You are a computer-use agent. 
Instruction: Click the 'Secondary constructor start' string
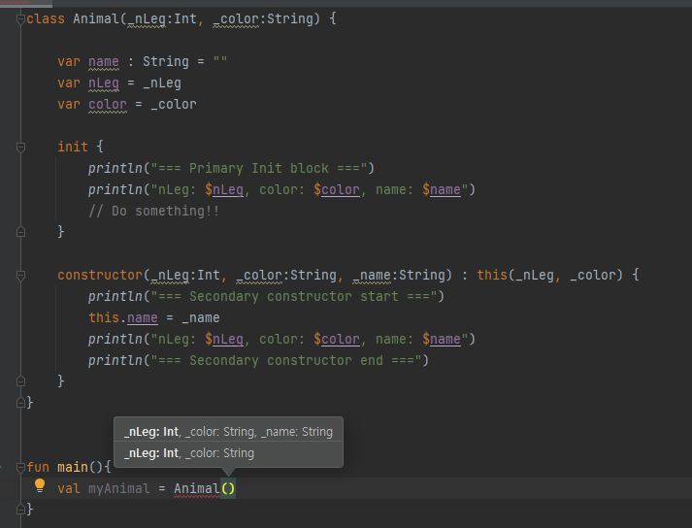pyautogui.click(x=293, y=296)
